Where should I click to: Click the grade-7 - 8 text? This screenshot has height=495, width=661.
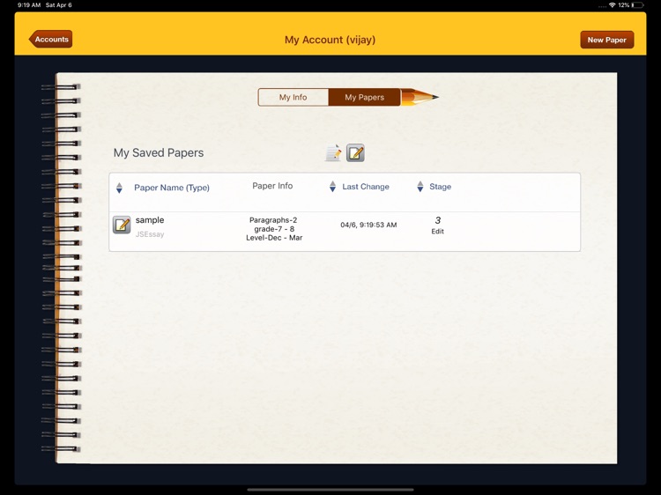click(274, 229)
